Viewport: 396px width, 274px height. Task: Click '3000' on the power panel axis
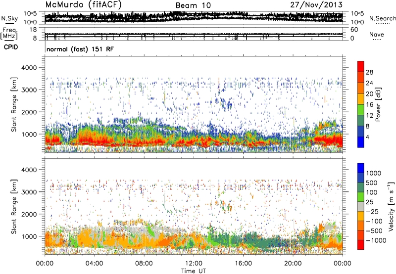(29, 90)
